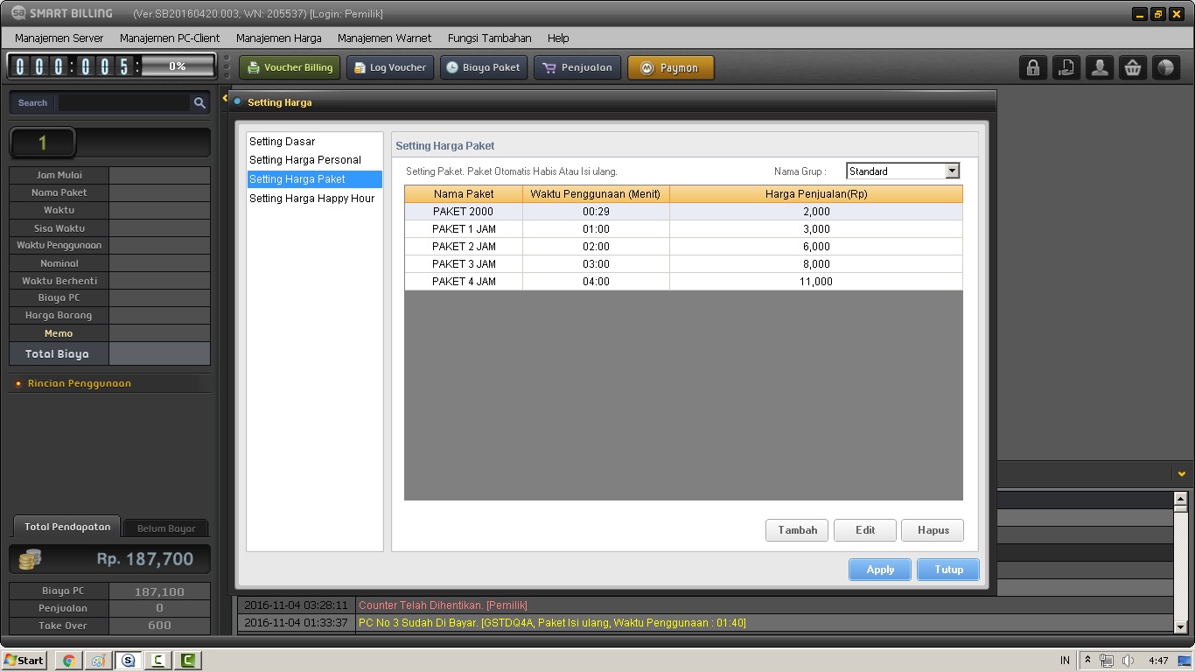Click the Waktu Penggunaan (Menit) column header

pos(596,194)
